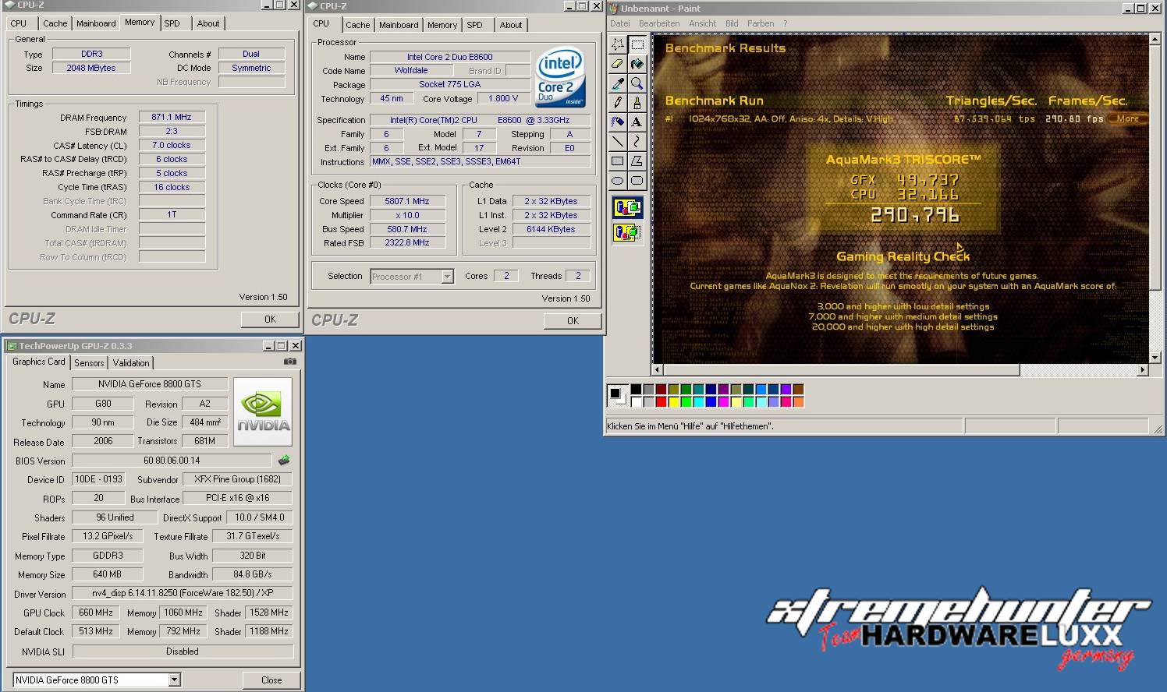Image resolution: width=1167 pixels, height=692 pixels.
Task: Click the GPU-Z Name field NVIDIA GeForce 8800 GTS
Action: [x=150, y=384]
